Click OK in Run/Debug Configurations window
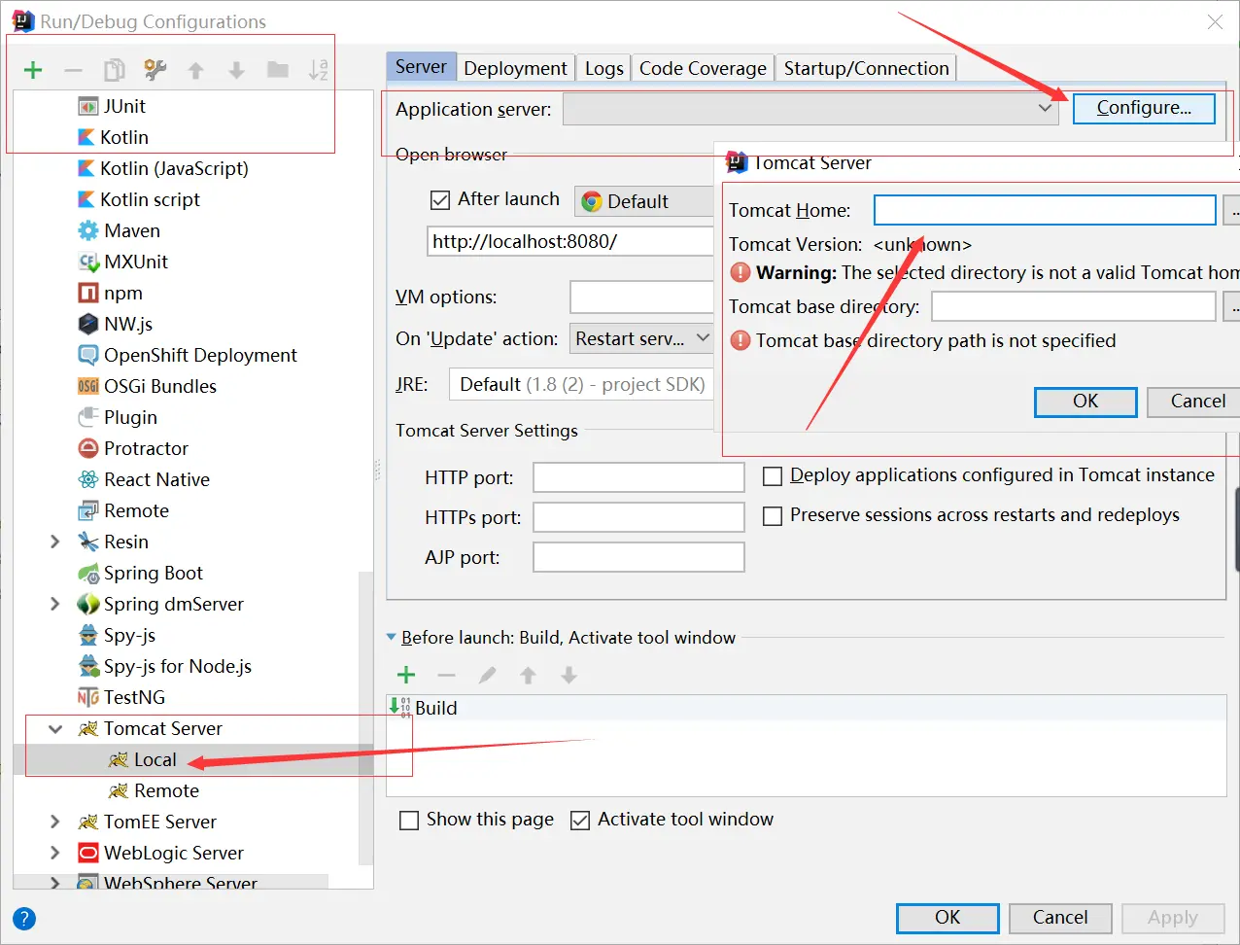Viewport: 1240px width, 945px height. (x=947, y=918)
